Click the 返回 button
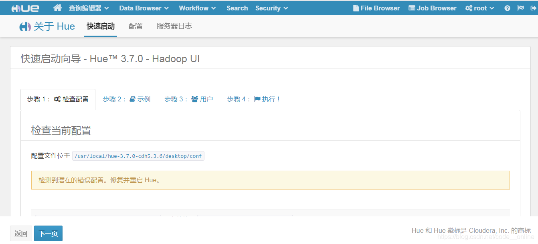The image size is (538, 244). tap(21, 234)
